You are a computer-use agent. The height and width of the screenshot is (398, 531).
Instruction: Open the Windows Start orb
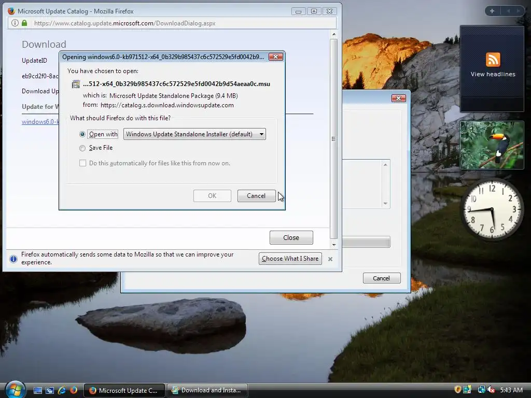click(x=15, y=390)
